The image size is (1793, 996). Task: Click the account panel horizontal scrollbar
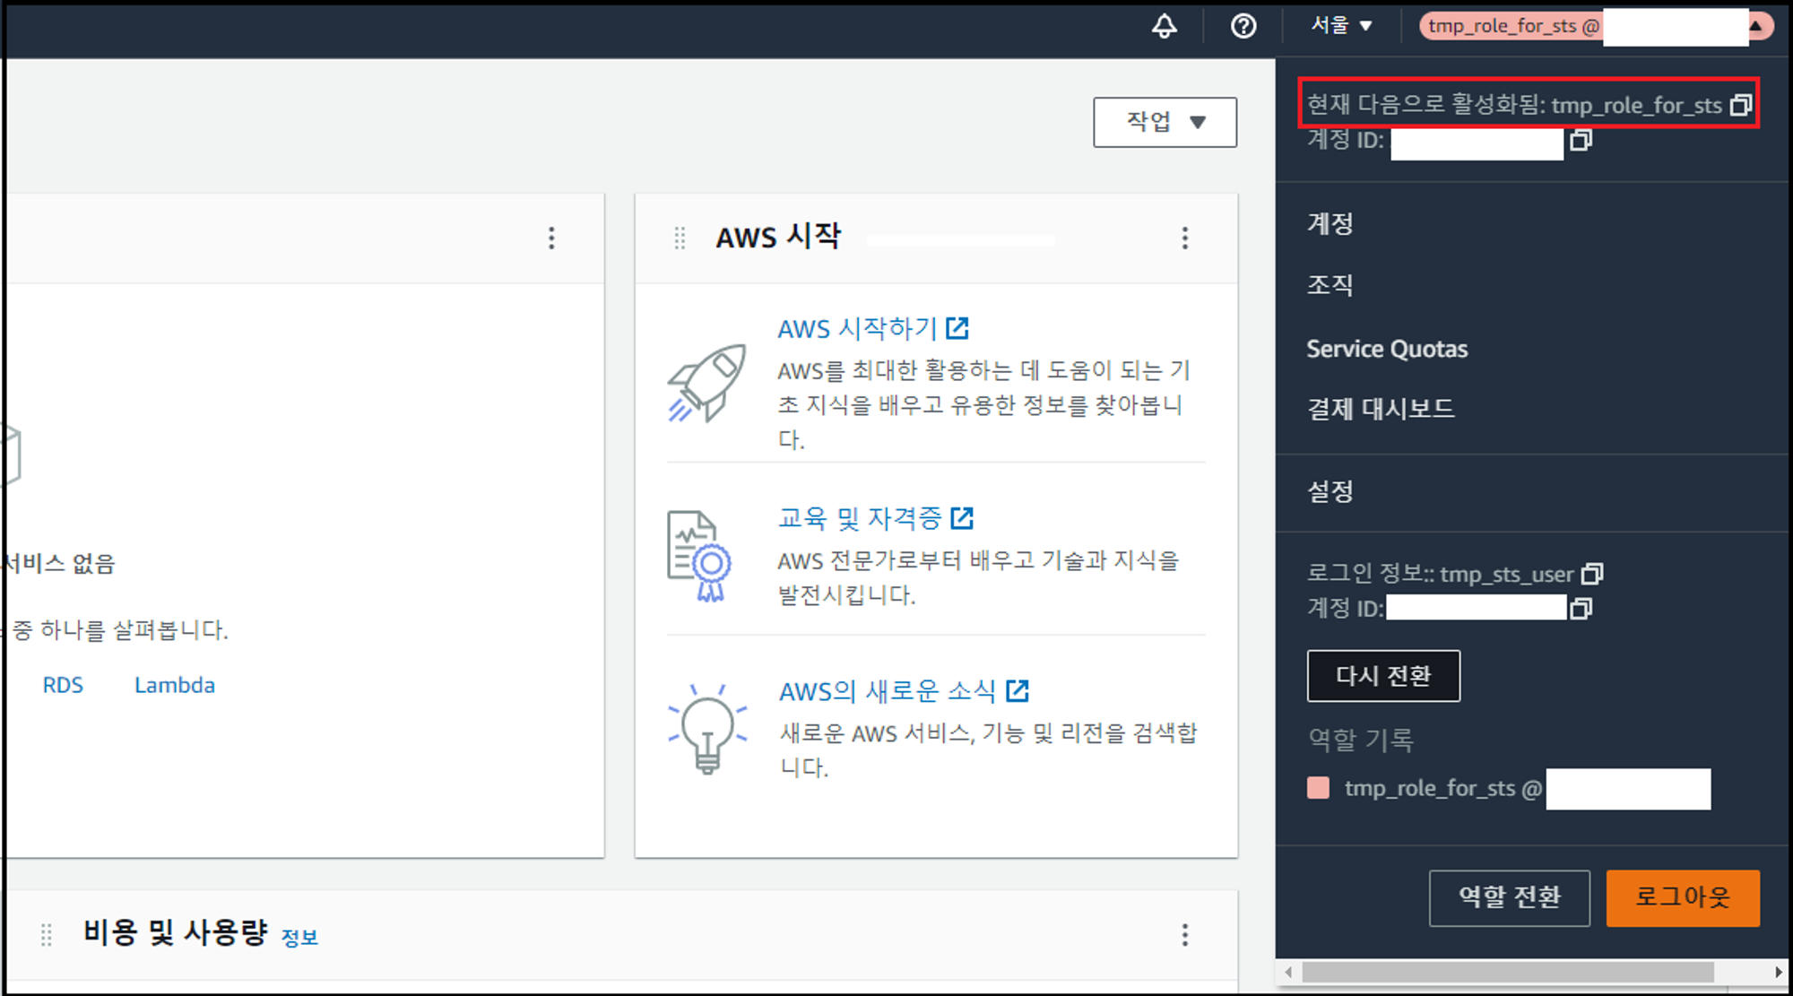[x=1507, y=972]
